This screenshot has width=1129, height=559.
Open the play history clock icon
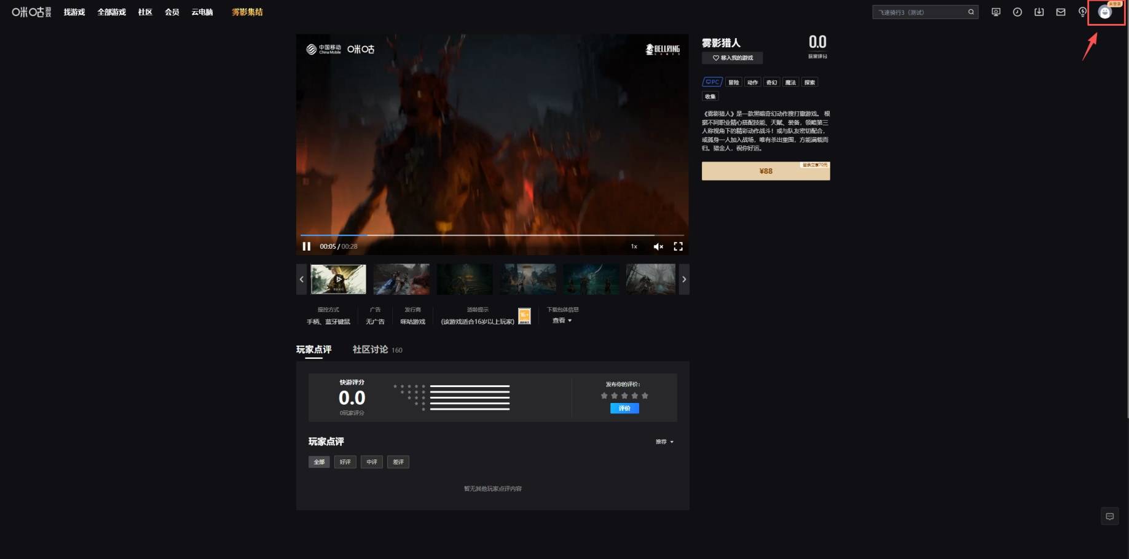pyautogui.click(x=1018, y=12)
